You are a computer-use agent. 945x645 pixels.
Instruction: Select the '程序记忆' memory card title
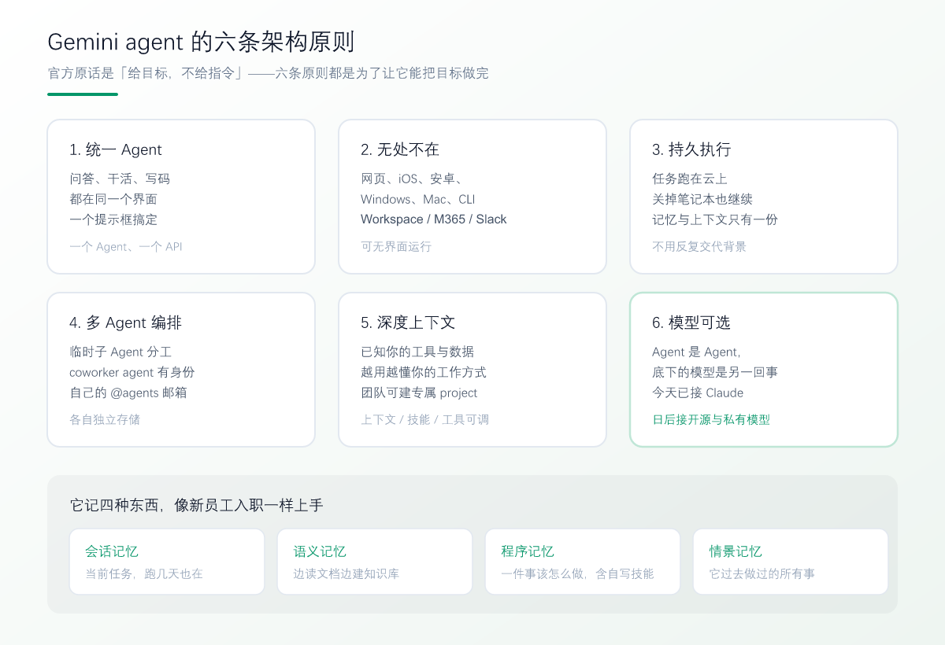[x=528, y=551]
